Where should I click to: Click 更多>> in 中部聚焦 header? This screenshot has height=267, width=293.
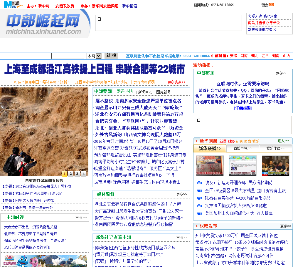point(281,73)
